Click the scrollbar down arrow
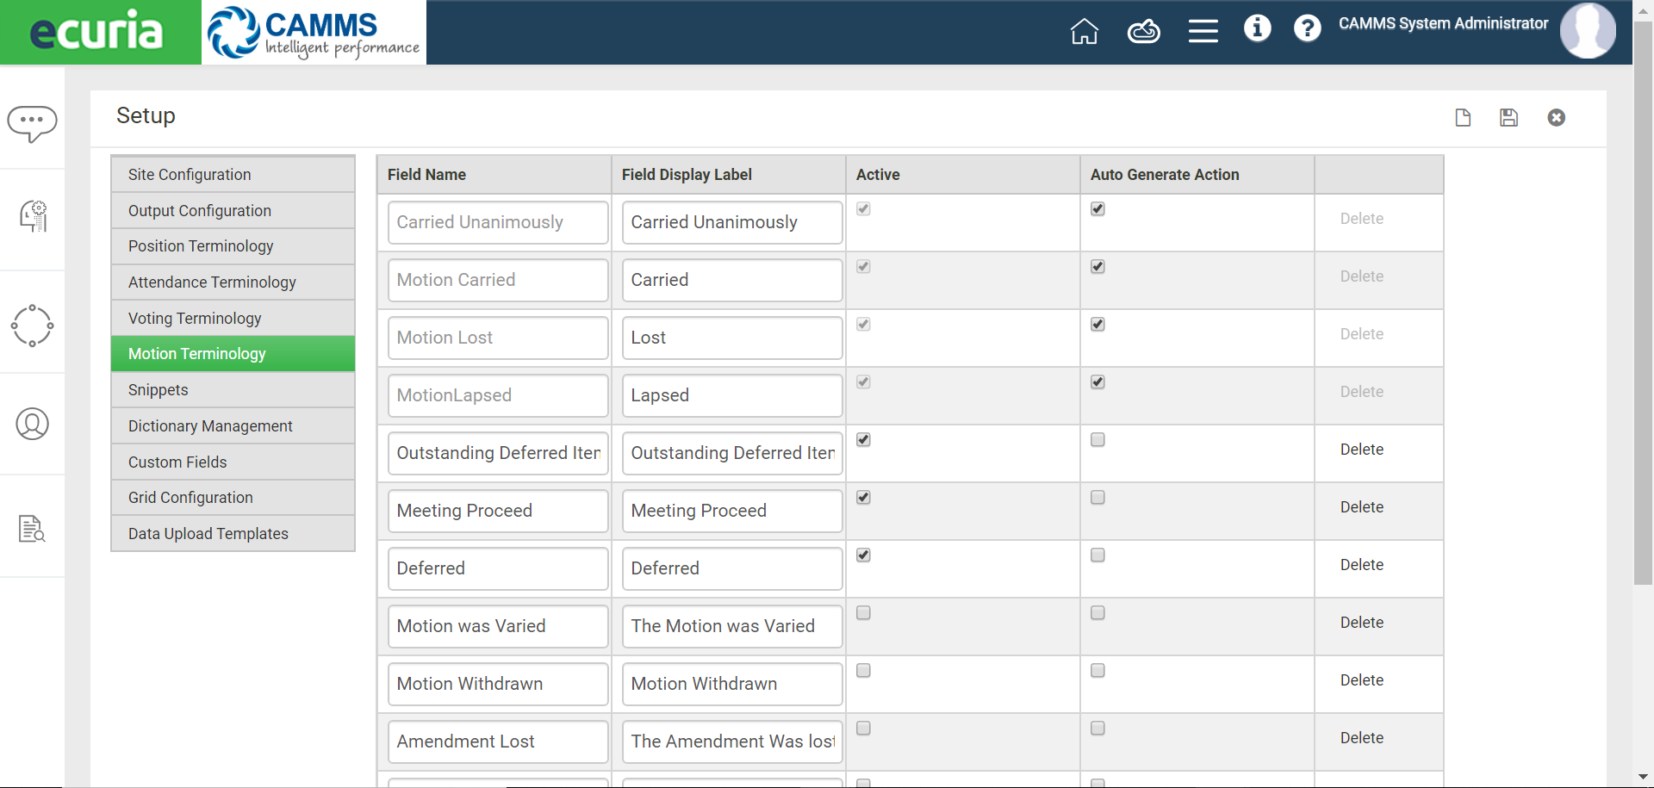Viewport: 1654px width, 788px height. pyautogui.click(x=1643, y=778)
